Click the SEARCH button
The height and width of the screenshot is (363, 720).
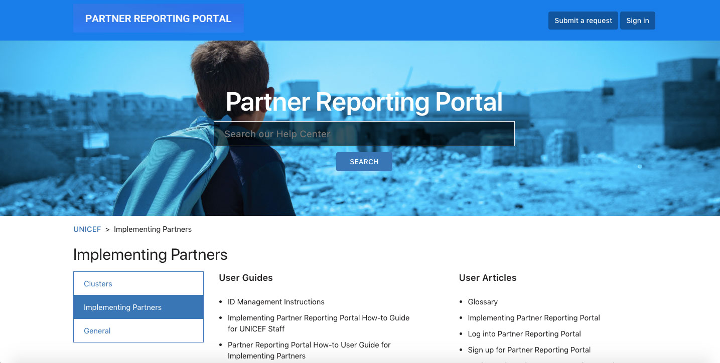point(364,162)
